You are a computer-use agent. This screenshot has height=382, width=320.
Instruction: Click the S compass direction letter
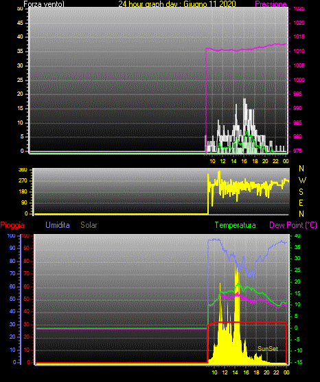click(301, 192)
